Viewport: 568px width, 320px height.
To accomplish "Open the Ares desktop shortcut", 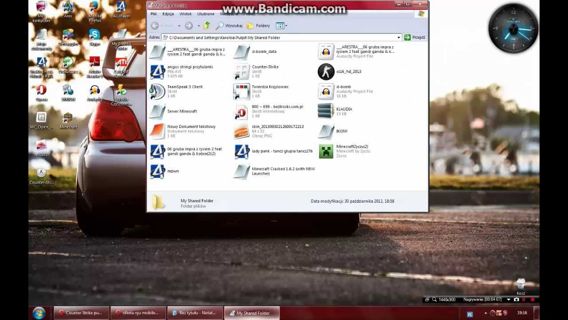I will [x=68, y=10].
